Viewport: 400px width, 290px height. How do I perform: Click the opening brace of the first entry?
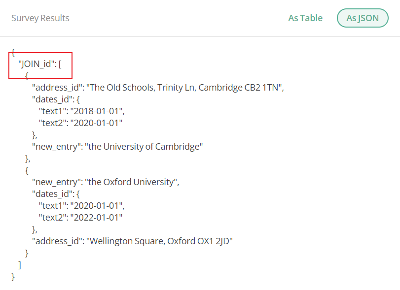(26, 75)
